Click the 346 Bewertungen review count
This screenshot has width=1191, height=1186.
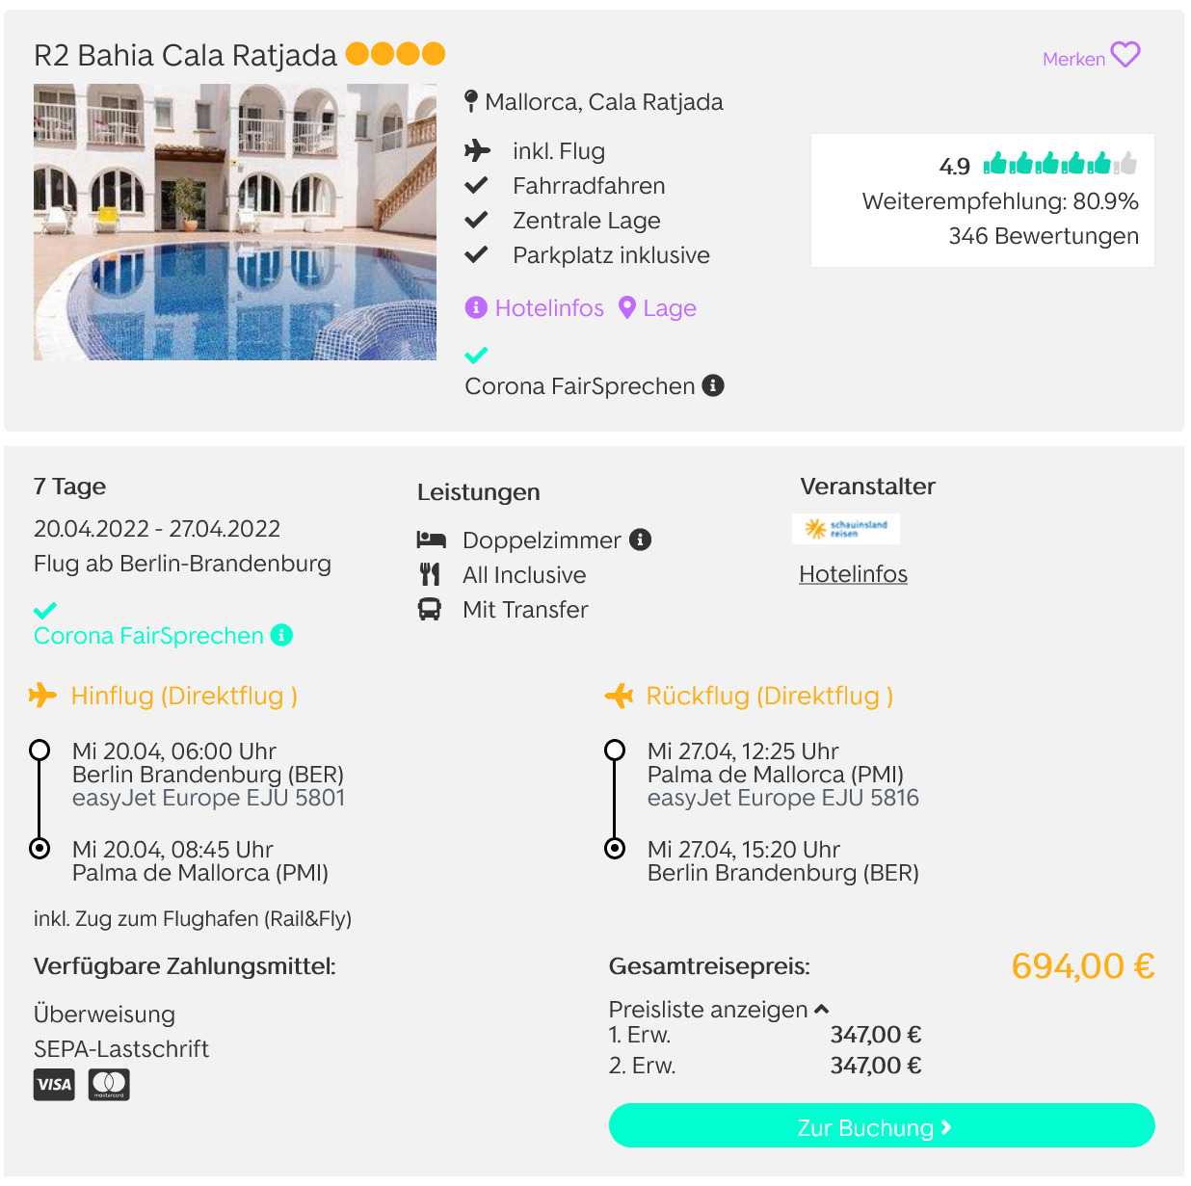click(x=1043, y=236)
